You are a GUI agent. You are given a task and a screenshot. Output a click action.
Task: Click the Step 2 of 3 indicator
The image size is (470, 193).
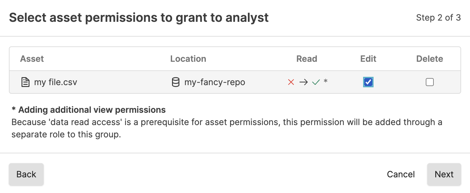438,18
